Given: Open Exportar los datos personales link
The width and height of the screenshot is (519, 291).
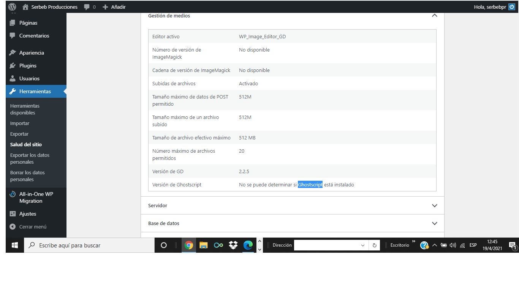Looking at the screenshot, I should point(30,158).
